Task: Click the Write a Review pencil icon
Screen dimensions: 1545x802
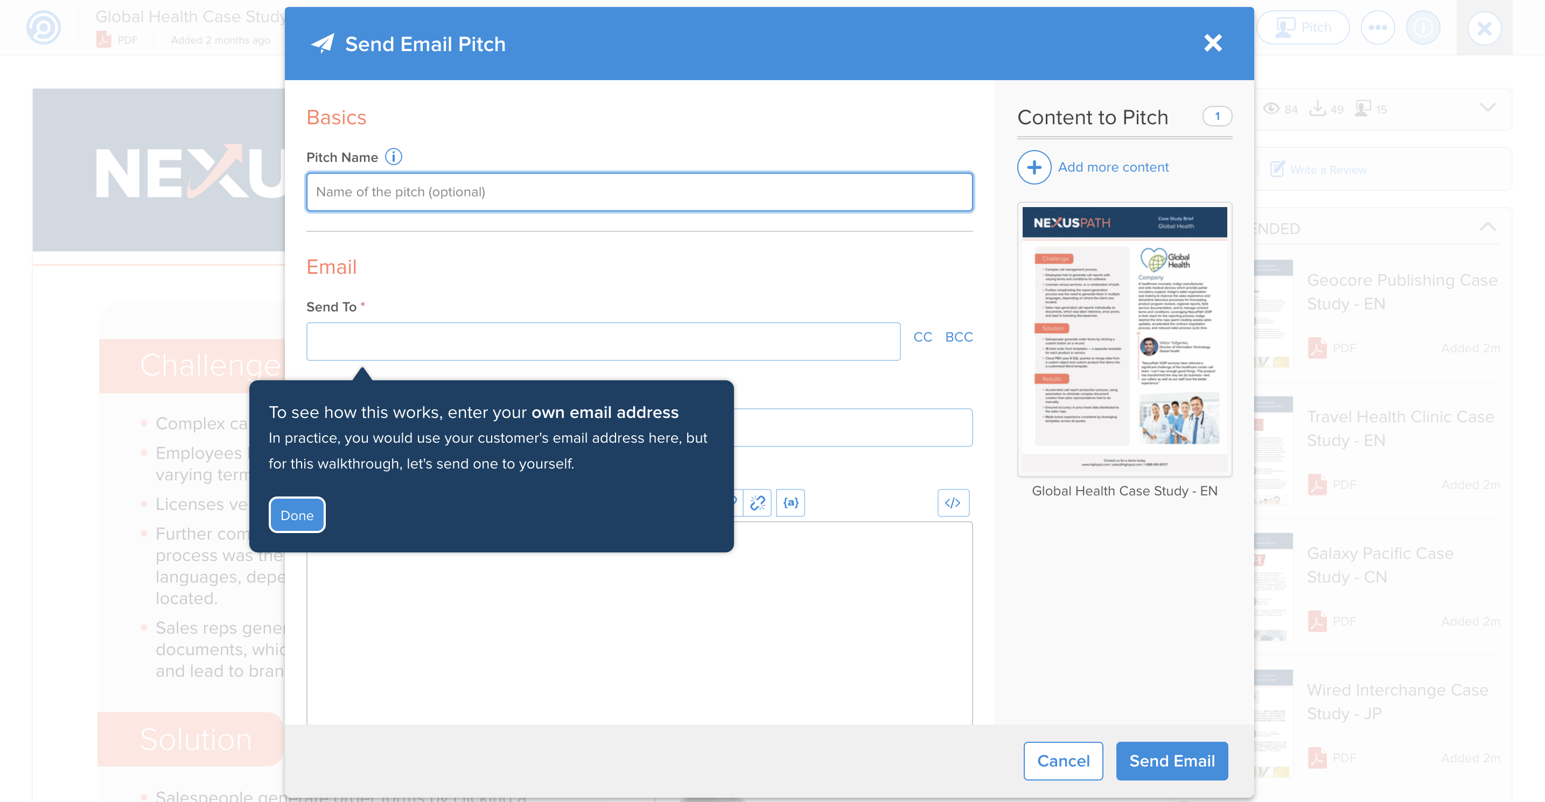Action: pos(1277,169)
